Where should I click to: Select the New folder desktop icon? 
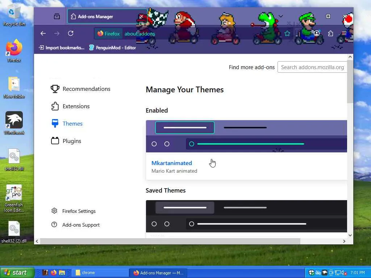(14, 88)
